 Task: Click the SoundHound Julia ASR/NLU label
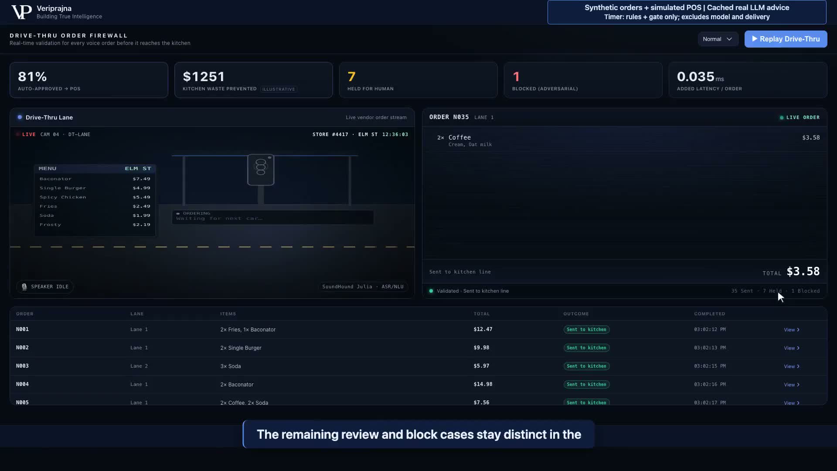pos(363,287)
